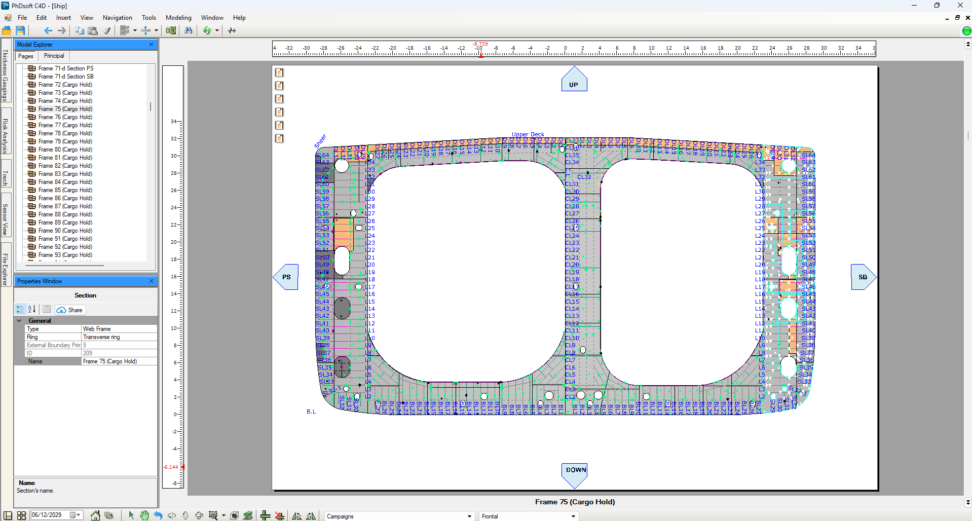Image resolution: width=972 pixels, height=521 pixels.
Task: Click the Open file folder icon
Action: coord(7,30)
